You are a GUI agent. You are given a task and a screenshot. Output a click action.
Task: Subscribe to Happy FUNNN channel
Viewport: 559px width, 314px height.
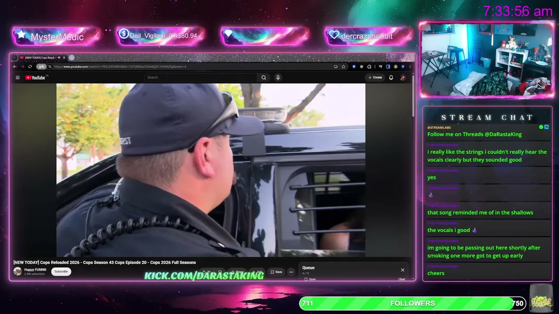pyautogui.click(x=61, y=271)
